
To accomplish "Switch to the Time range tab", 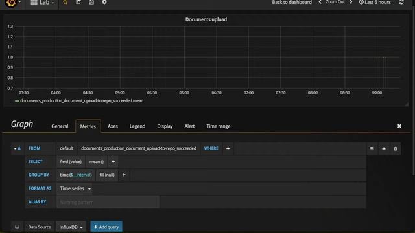I will click(x=219, y=126).
